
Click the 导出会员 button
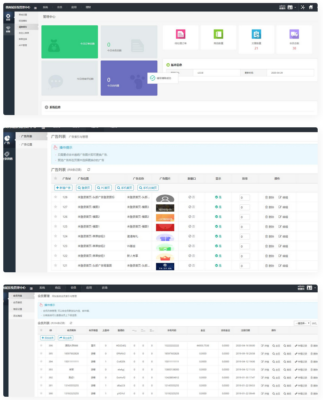coord(66,338)
